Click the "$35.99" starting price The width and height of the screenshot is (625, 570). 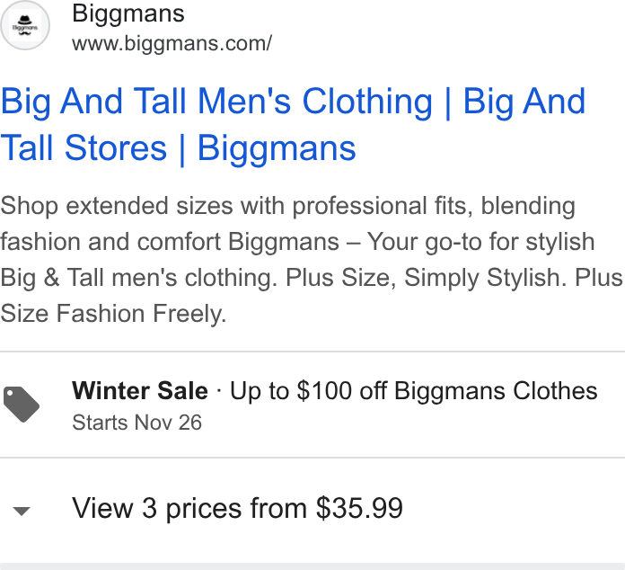click(359, 508)
